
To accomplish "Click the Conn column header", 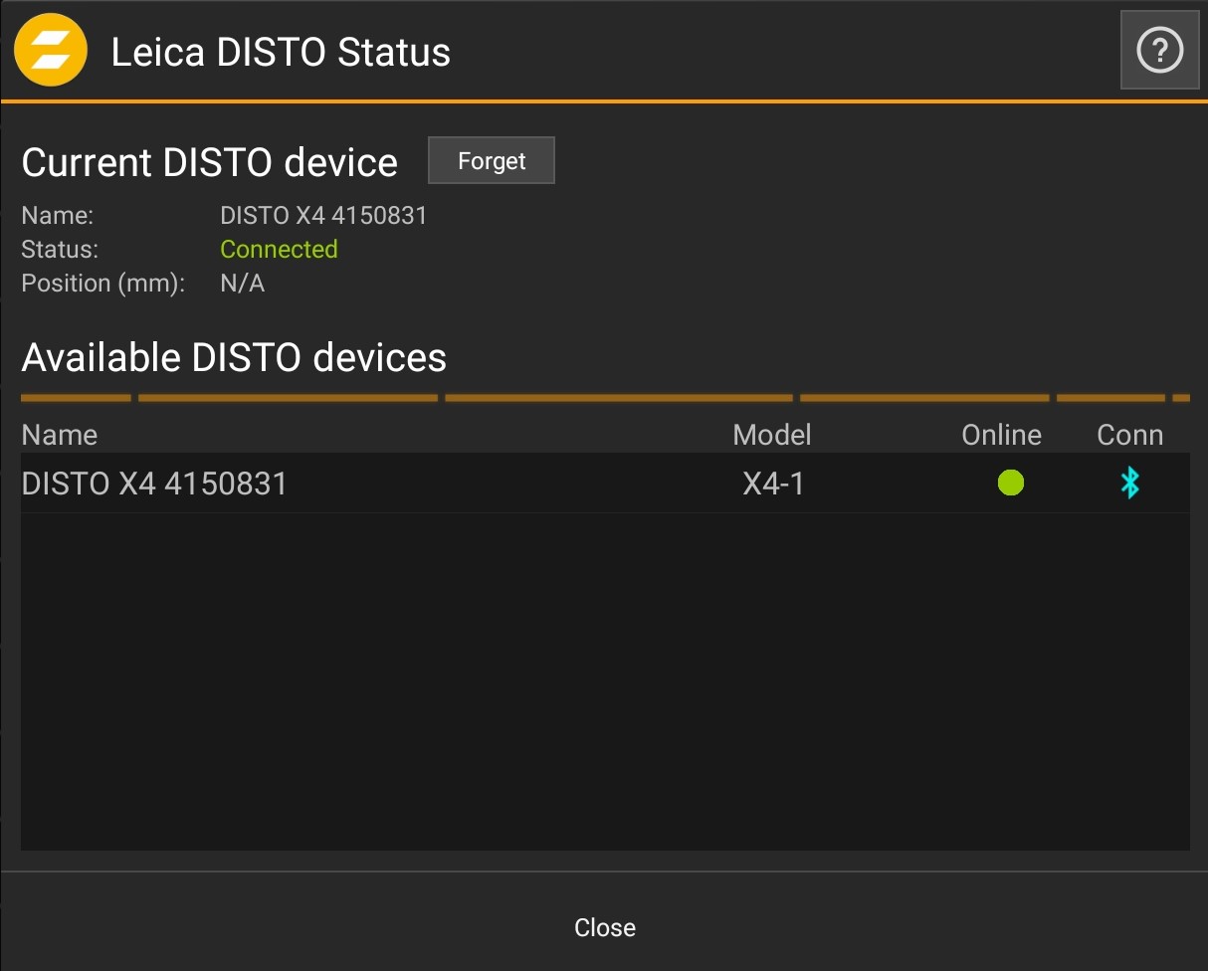I will pos(1129,435).
